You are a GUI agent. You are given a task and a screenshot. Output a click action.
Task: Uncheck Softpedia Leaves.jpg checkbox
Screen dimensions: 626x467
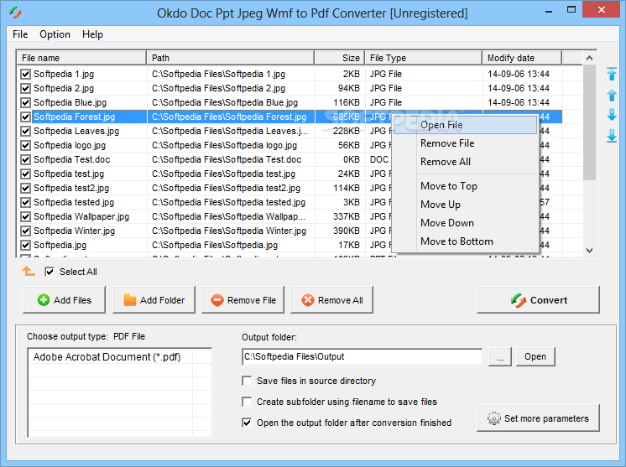25,131
